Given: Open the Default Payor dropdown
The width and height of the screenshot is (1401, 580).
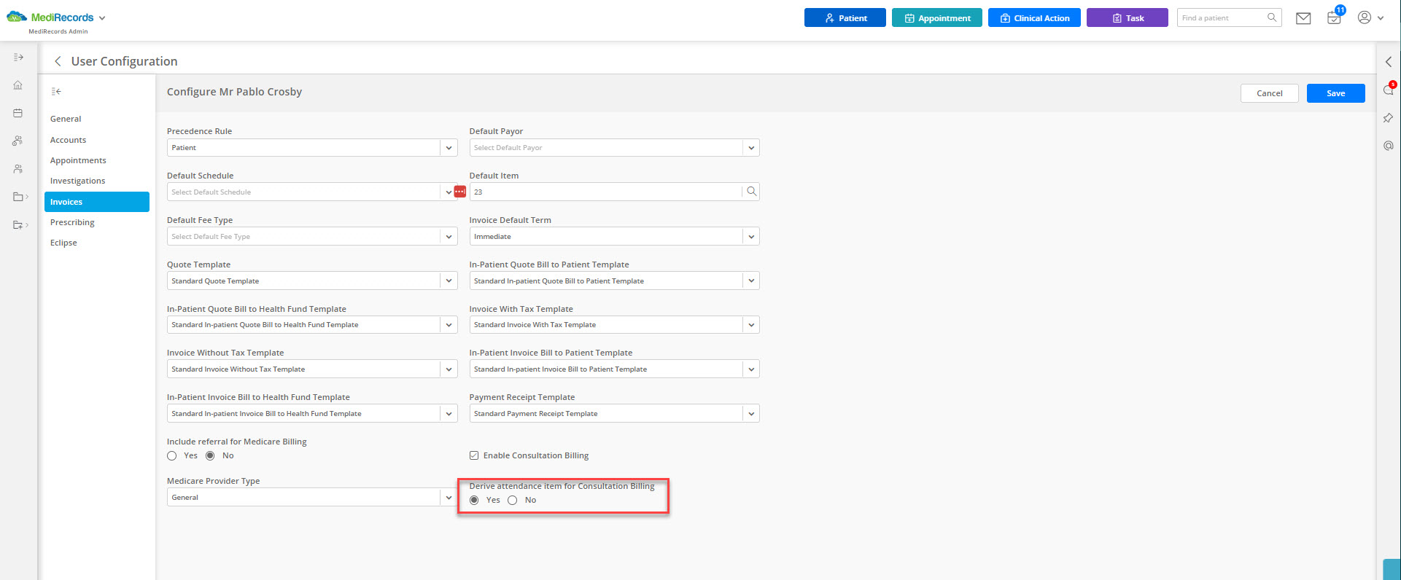Looking at the screenshot, I should point(614,148).
